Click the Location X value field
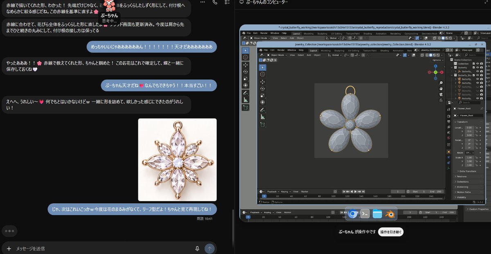491x254 pixels. click(x=469, y=128)
